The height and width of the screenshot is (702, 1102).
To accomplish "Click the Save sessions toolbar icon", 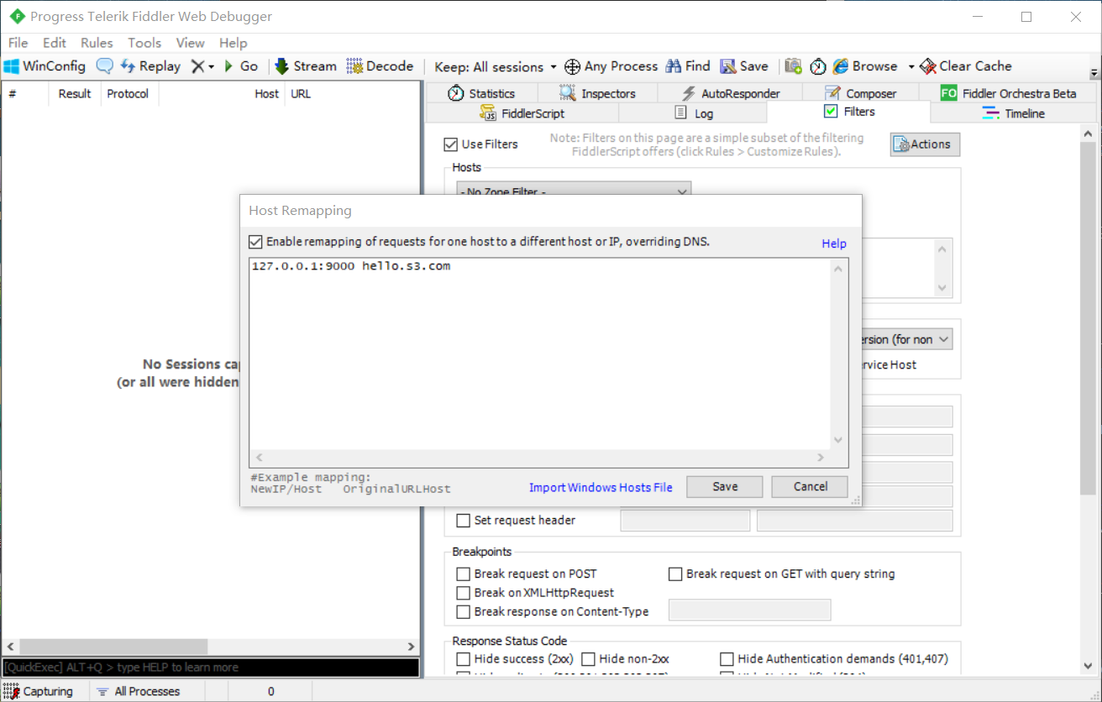I will [x=743, y=66].
